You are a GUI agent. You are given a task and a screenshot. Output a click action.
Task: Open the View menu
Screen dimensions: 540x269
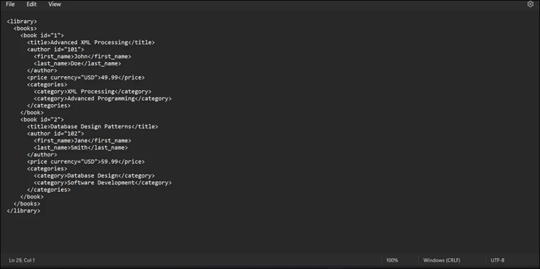pyautogui.click(x=54, y=4)
